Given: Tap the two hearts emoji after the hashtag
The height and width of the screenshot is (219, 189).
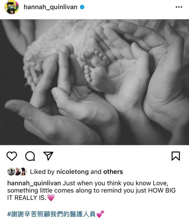Looking at the screenshot, I should pos(100,214).
